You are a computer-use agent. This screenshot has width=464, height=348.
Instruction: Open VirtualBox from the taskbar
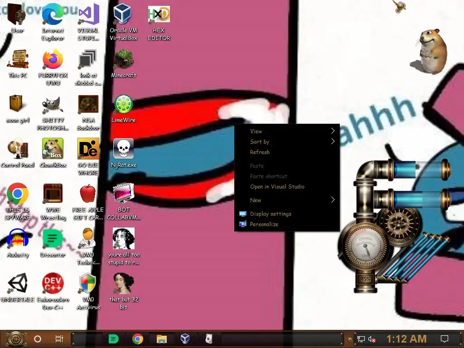[x=185, y=339]
